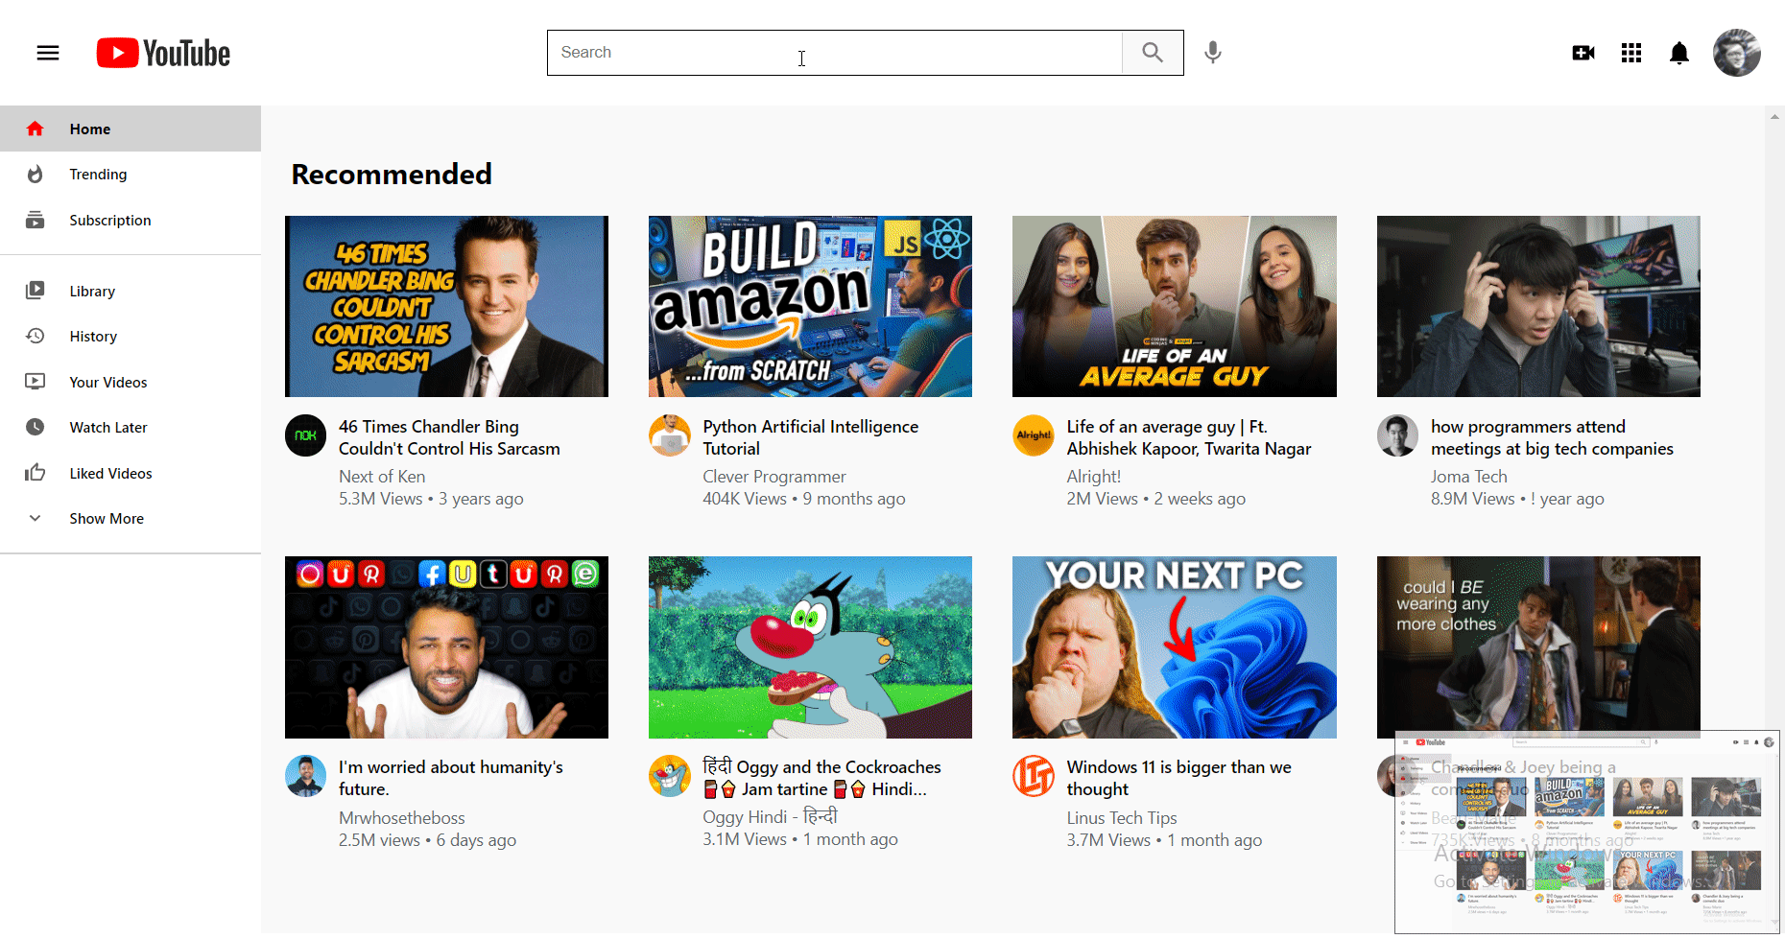Open Oggy Hindi channel avatar
Image resolution: width=1785 pixels, height=939 pixels.
670,776
